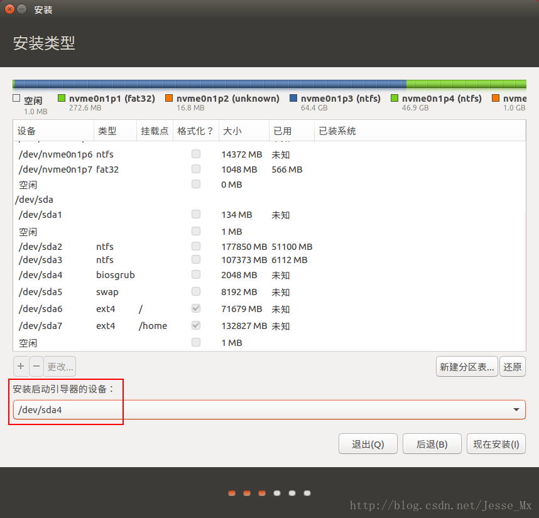Screen dimensions: 539x518
Task: Close the installer window
Action: 9,9
